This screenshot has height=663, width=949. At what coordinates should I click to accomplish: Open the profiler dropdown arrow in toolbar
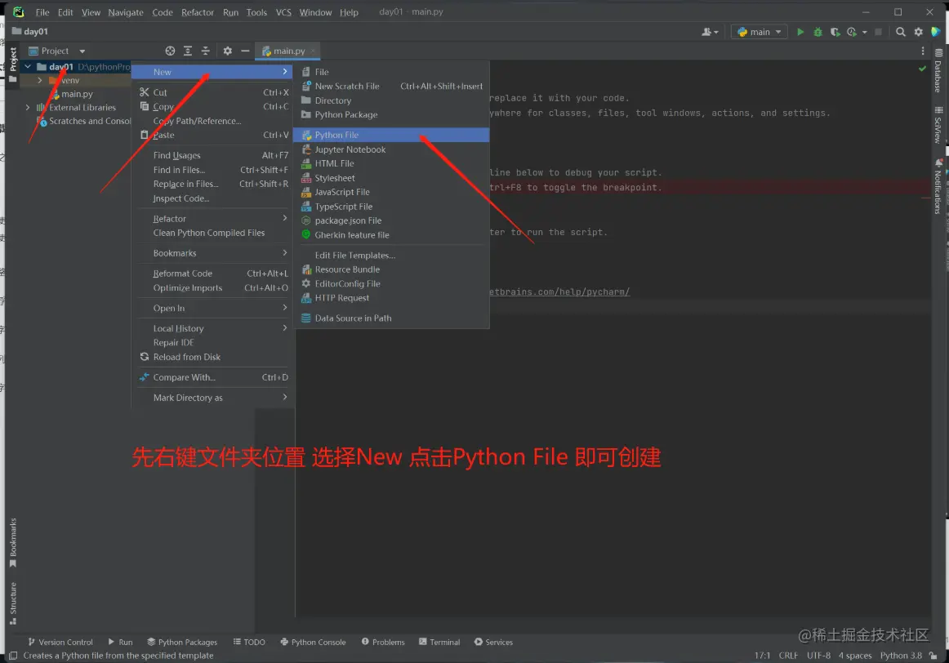[x=864, y=32]
